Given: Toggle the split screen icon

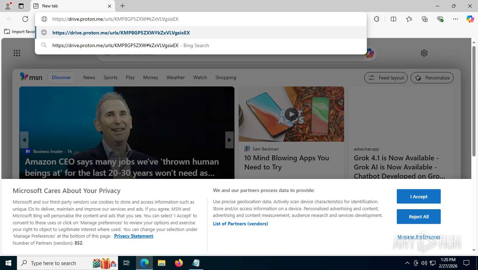Looking at the screenshot, I should coord(393,19).
